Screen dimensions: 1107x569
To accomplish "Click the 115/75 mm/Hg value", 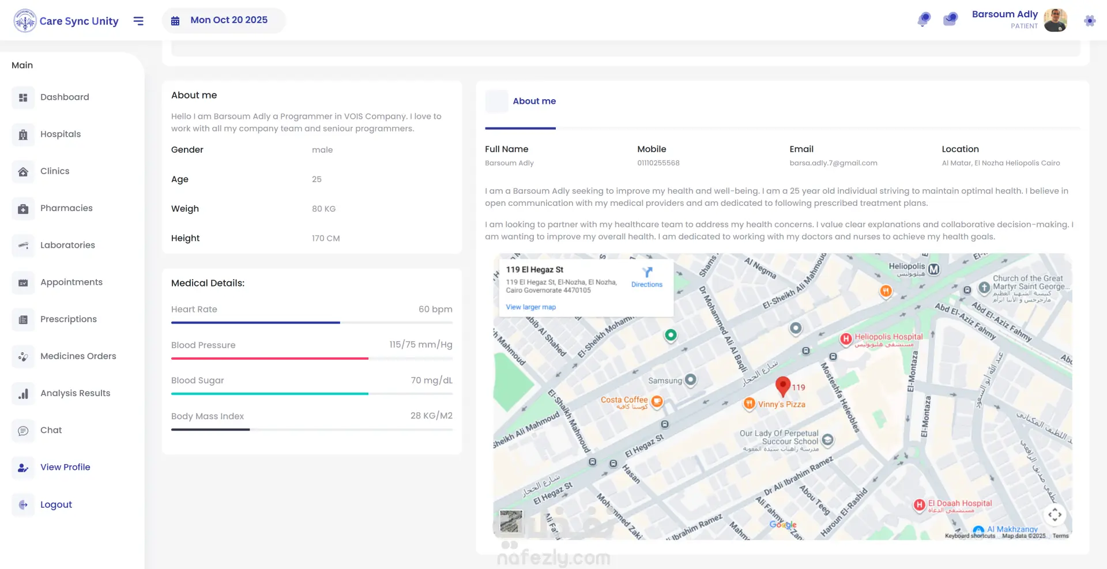I will 421,345.
